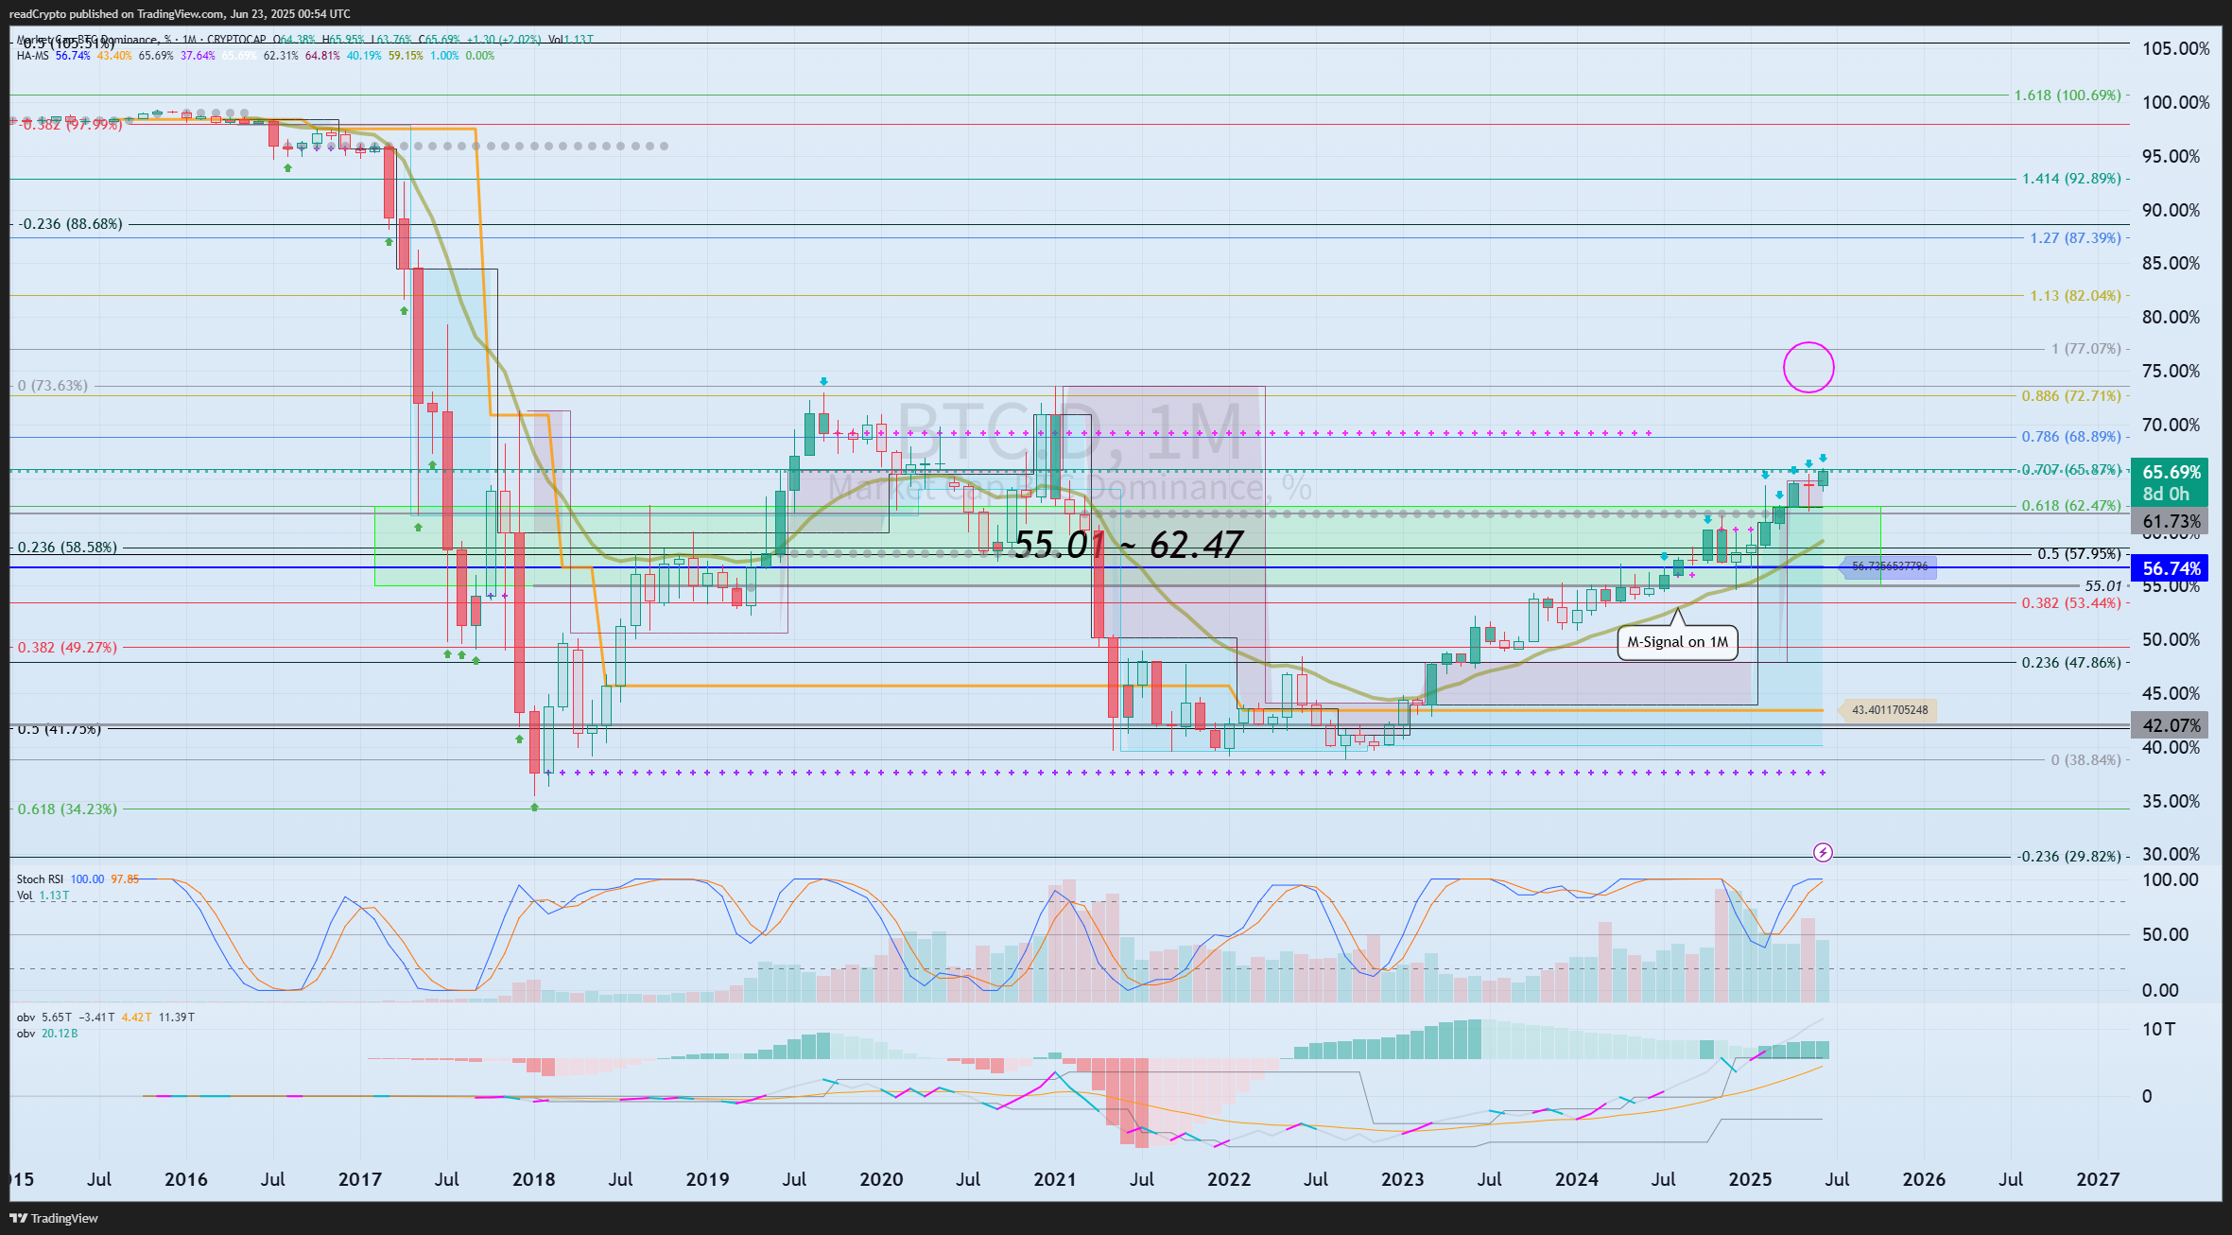Click the TradingView logo in the footer
The width and height of the screenshot is (2232, 1235).
point(54,1218)
